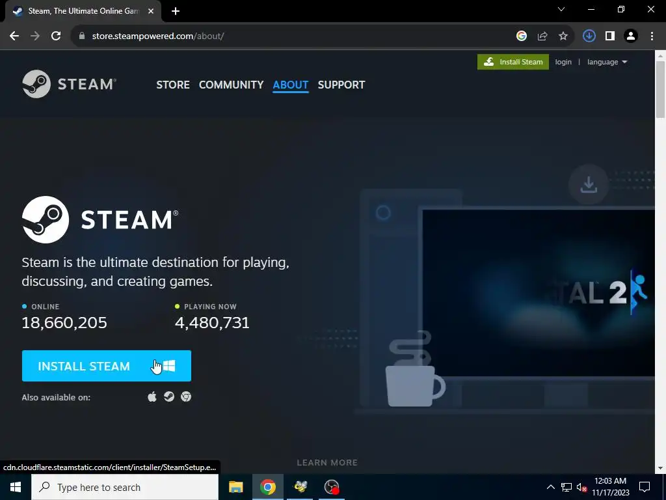Open the SUPPORT menu
666x500 pixels.
click(341, 85)
